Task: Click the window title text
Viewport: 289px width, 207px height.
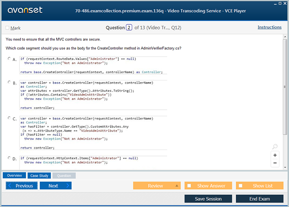Action: 160,11
